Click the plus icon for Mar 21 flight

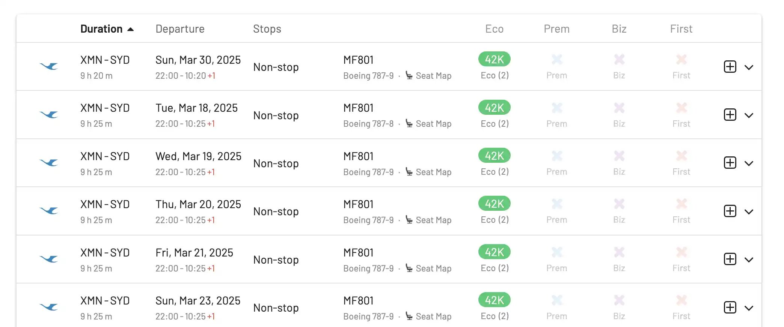730,259
